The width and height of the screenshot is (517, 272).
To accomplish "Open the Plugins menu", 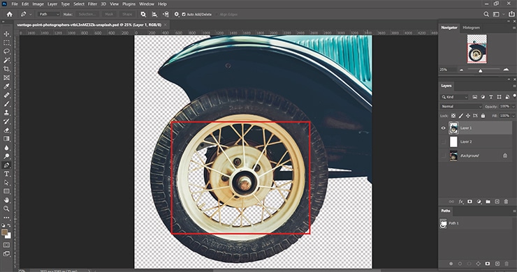I will (x=129, y=4).
